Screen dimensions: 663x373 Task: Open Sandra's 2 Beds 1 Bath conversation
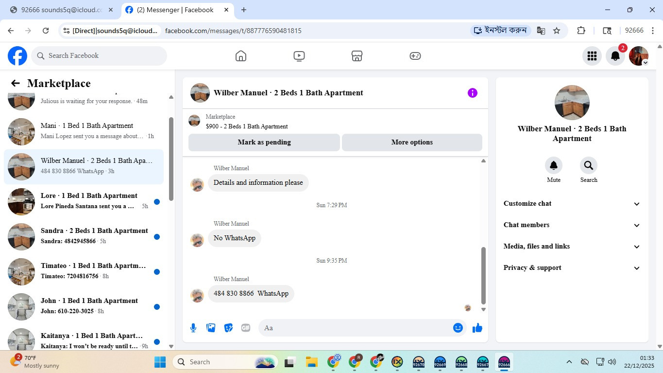[84, 236]
